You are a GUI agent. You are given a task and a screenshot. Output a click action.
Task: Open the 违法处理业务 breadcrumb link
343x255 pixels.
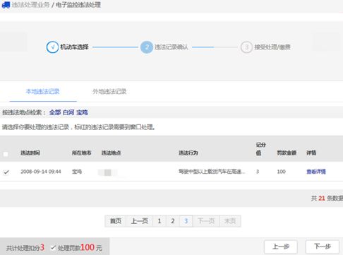(30, 5)
